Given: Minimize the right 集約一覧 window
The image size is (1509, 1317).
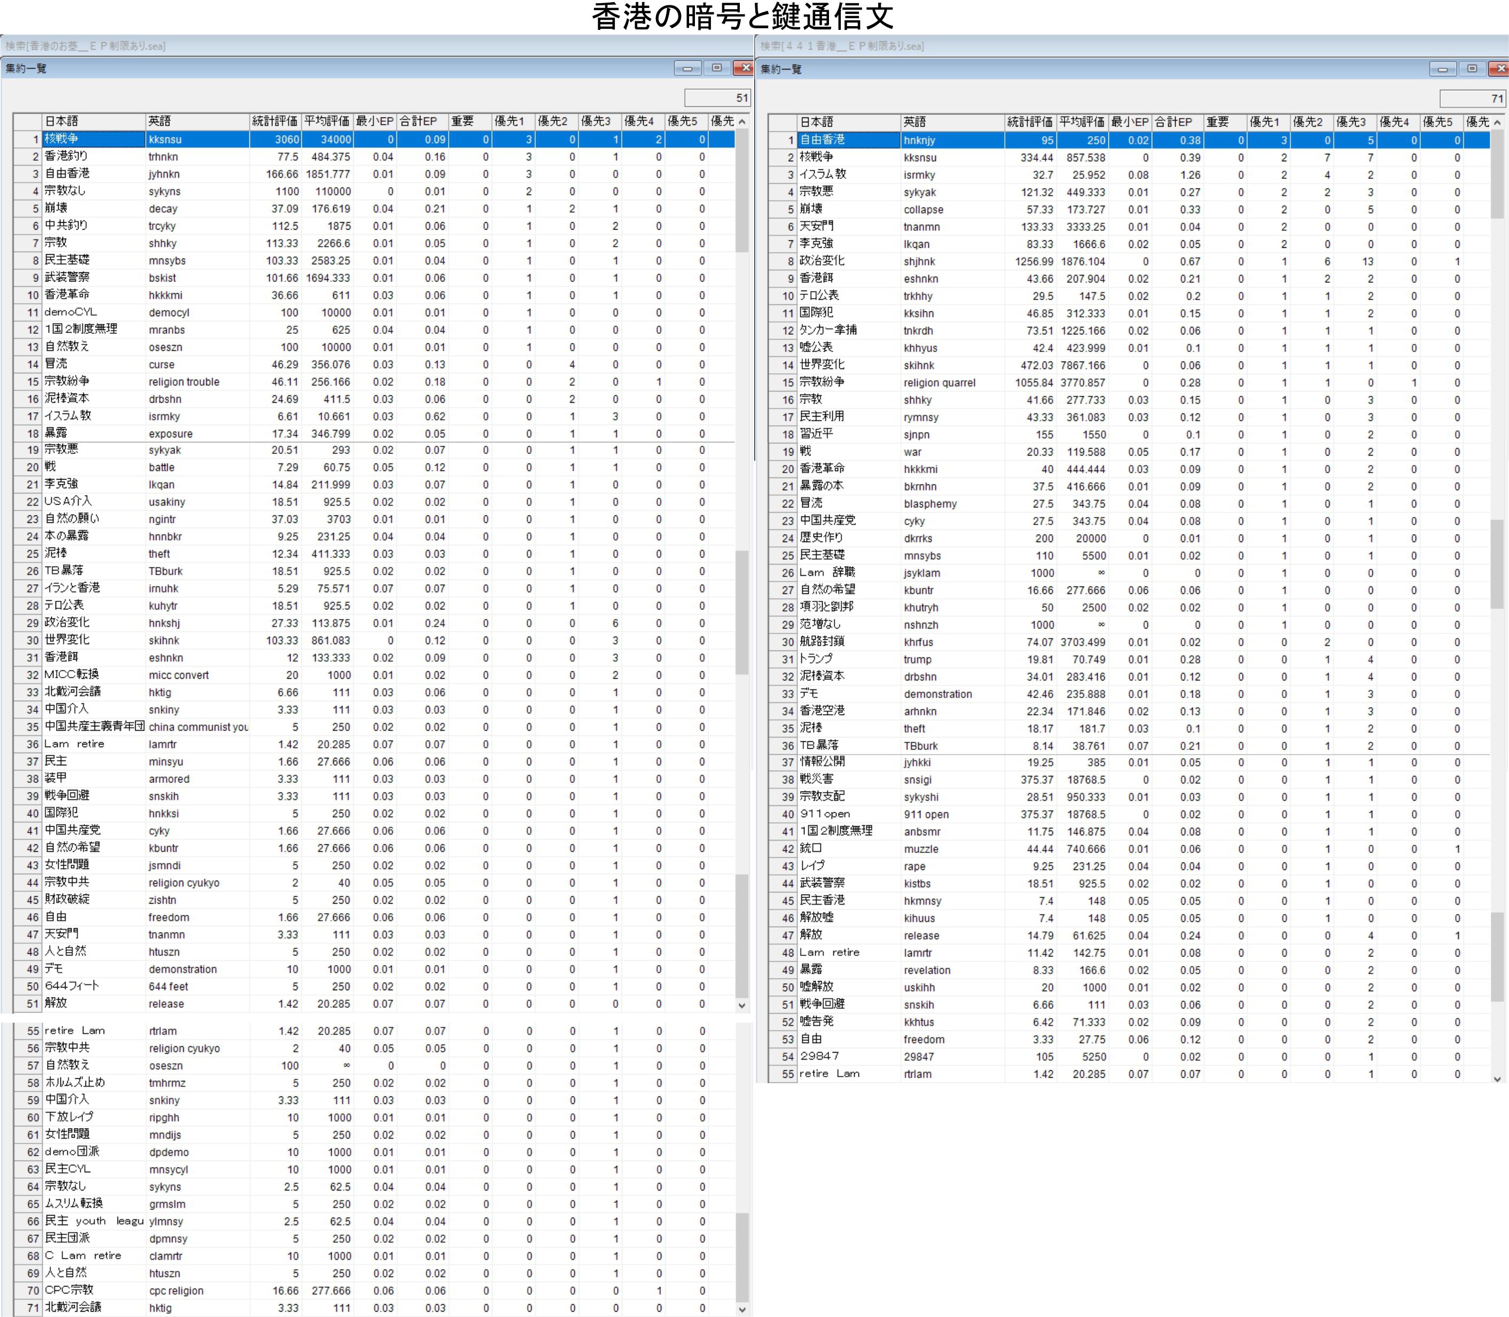Looking at the screenshot, I should (1442, 69).
